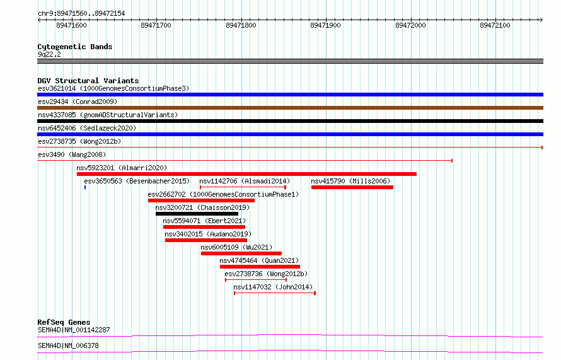Click the DGV Structural Variants heading
The image size is (561, 360).
pyautogui.click(x=88, y=81)
